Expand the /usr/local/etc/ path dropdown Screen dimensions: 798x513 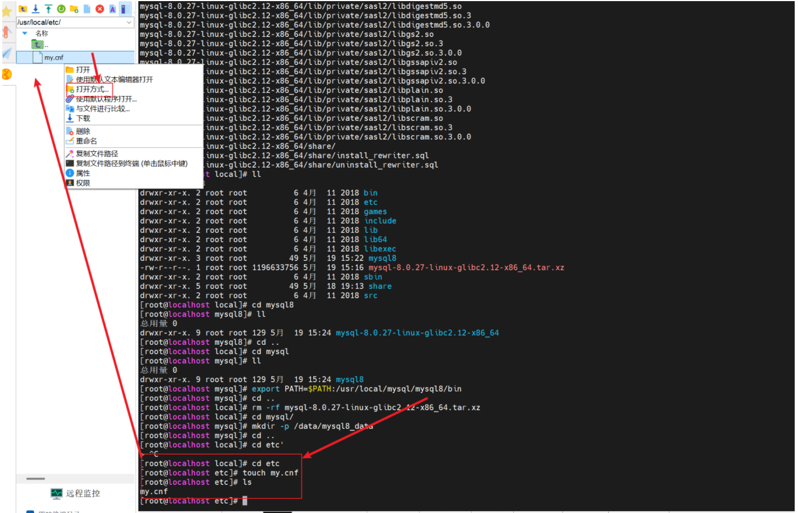[129, 22]
